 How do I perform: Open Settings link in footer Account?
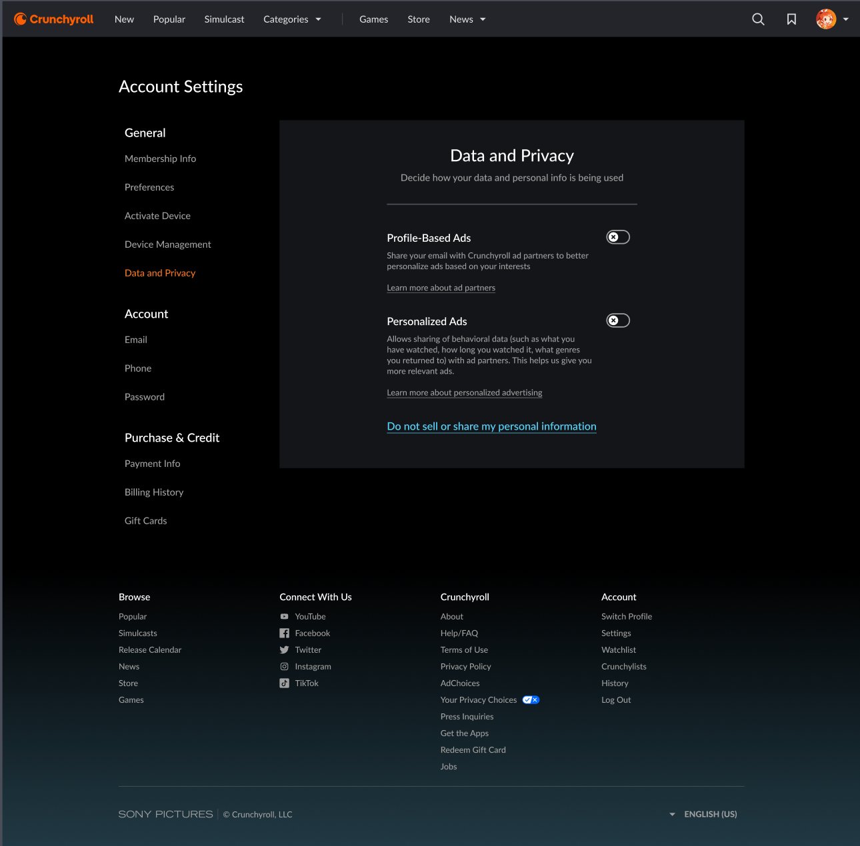[x=616, y=634]
